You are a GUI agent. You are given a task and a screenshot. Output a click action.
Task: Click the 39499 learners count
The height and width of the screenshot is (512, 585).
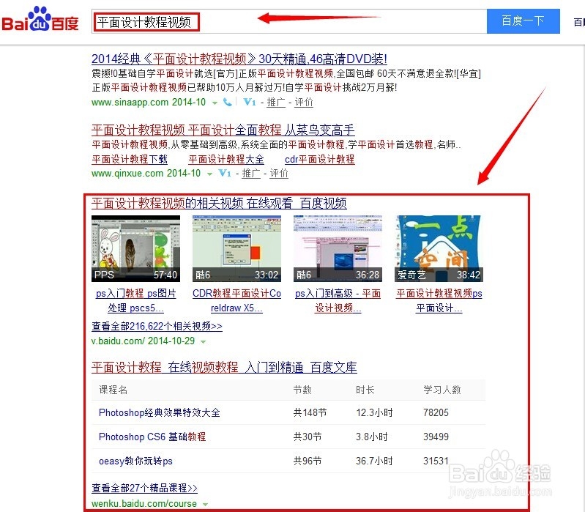(x=436, y=437)
